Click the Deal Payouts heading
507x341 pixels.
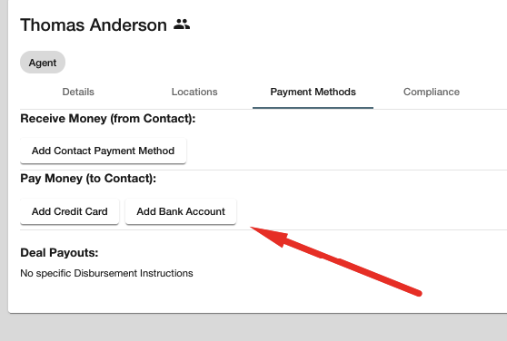point(59,253)
